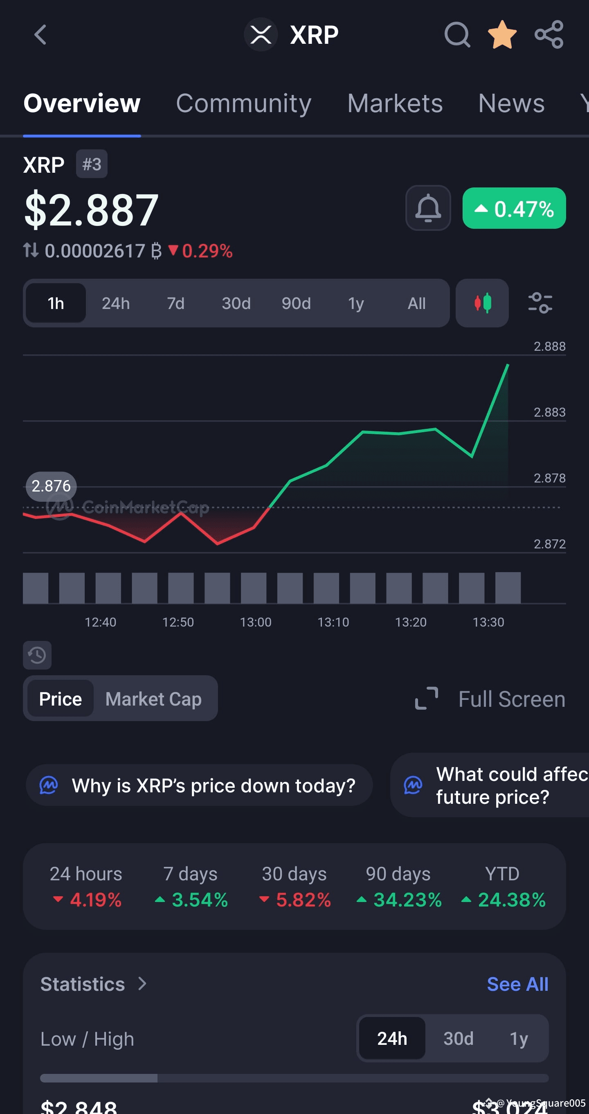Open the Overview tab
The height and width of the screenshot is (1114, 589).
tap(82, 104)
